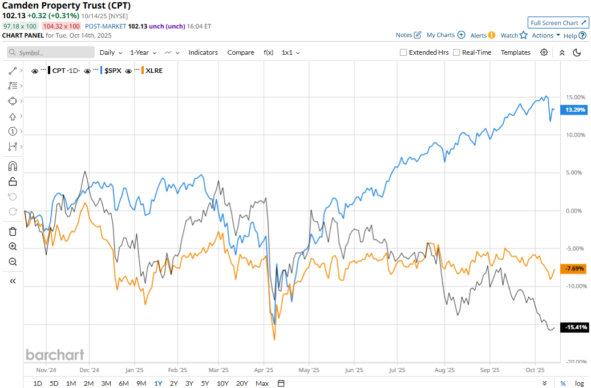Delete drawings with the trash icon

(13, 231)
